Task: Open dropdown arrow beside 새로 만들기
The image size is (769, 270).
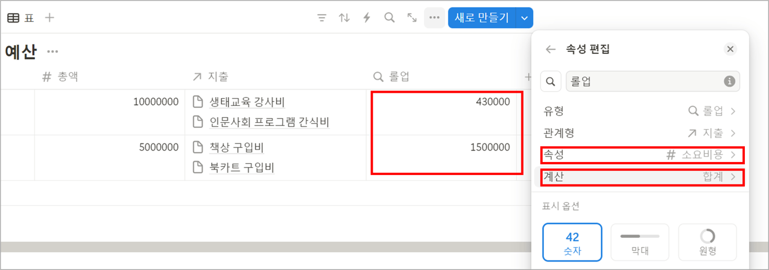Action: (x=524, y=18)
